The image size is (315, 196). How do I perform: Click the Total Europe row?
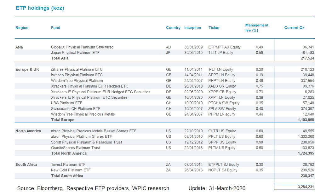point(62,120)
